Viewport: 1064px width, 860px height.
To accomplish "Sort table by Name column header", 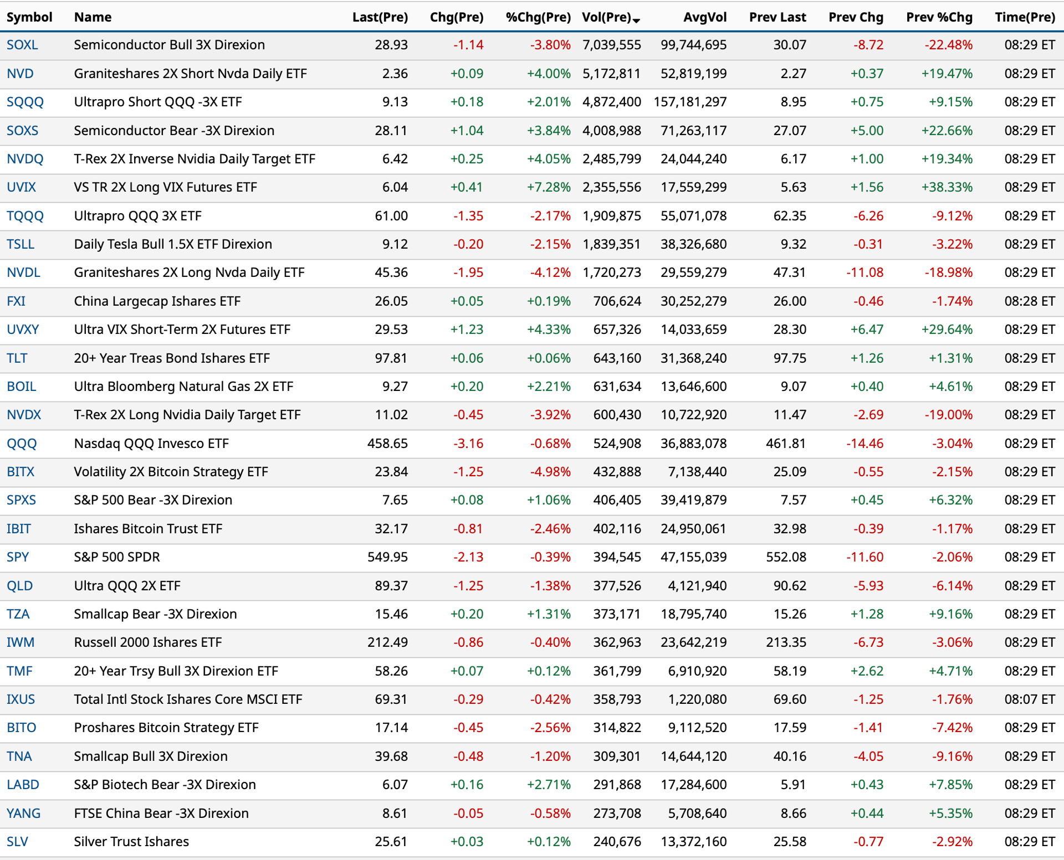I will coord(93,17).
